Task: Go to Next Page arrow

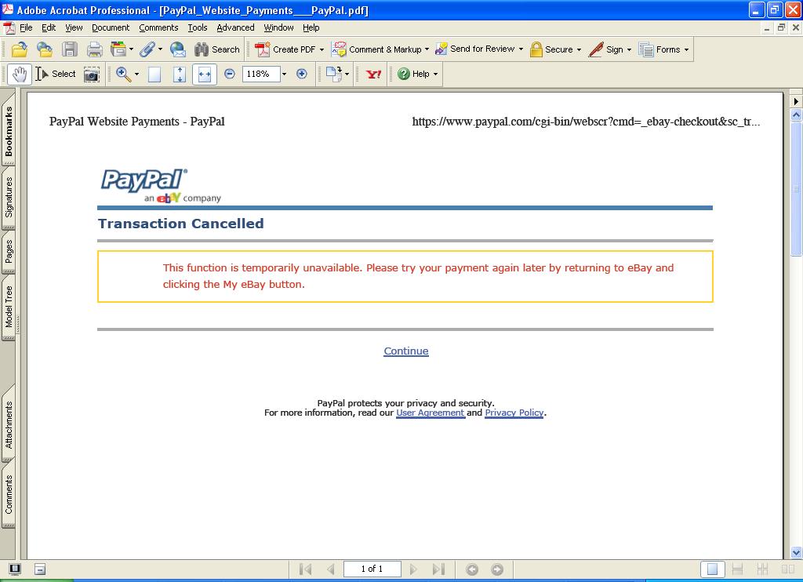Action: 413,569
